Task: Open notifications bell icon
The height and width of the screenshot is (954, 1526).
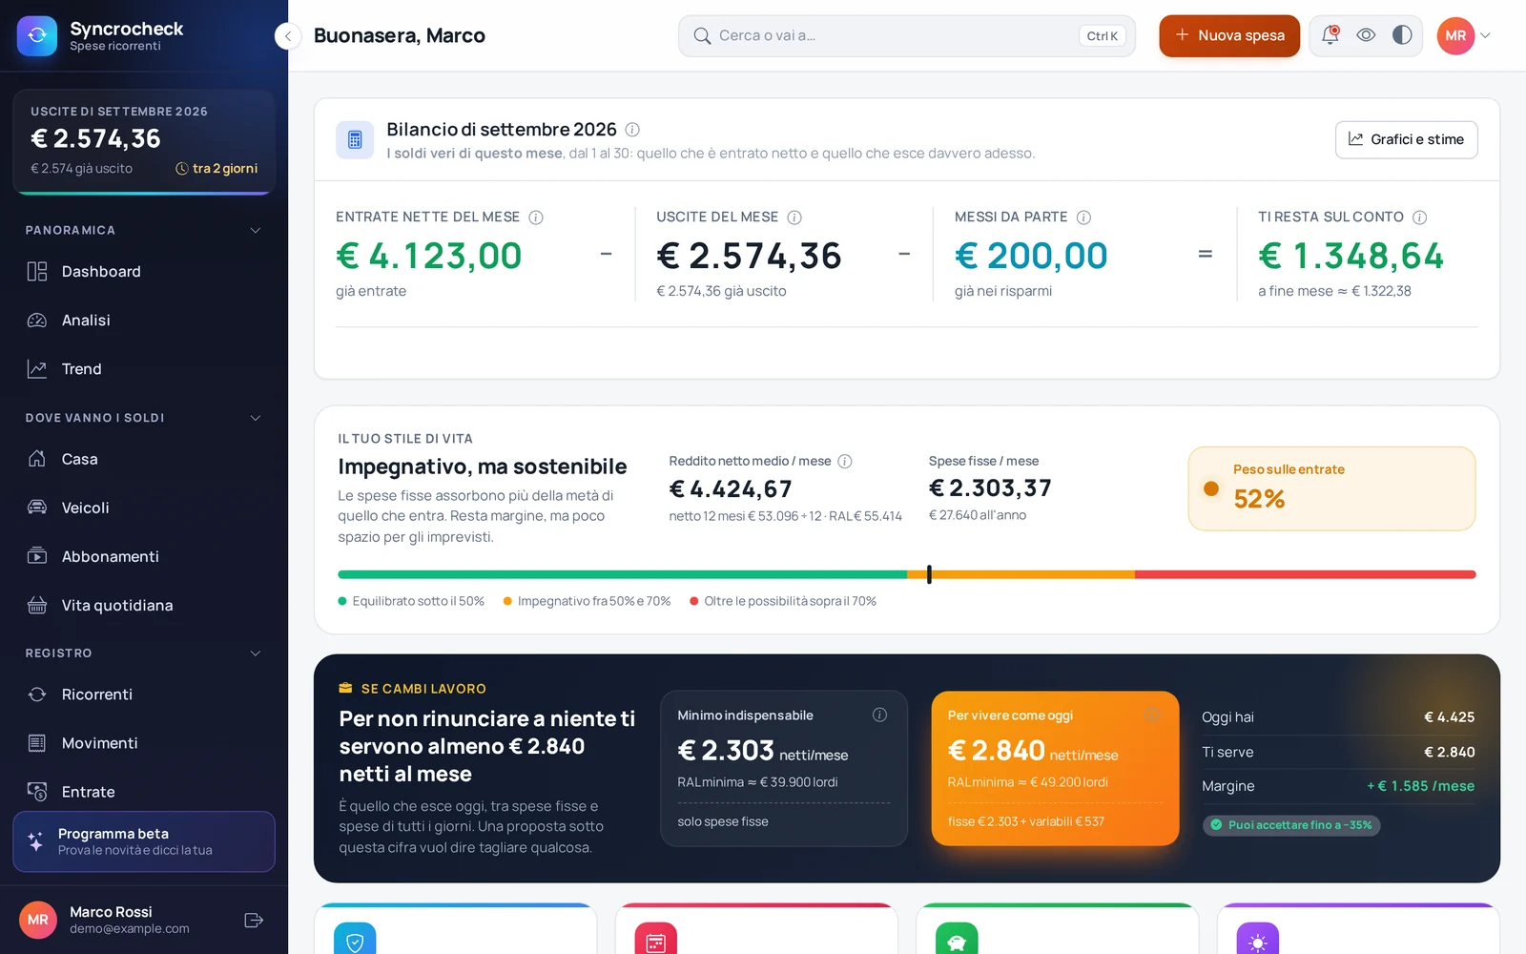Action: point(1330,35)
